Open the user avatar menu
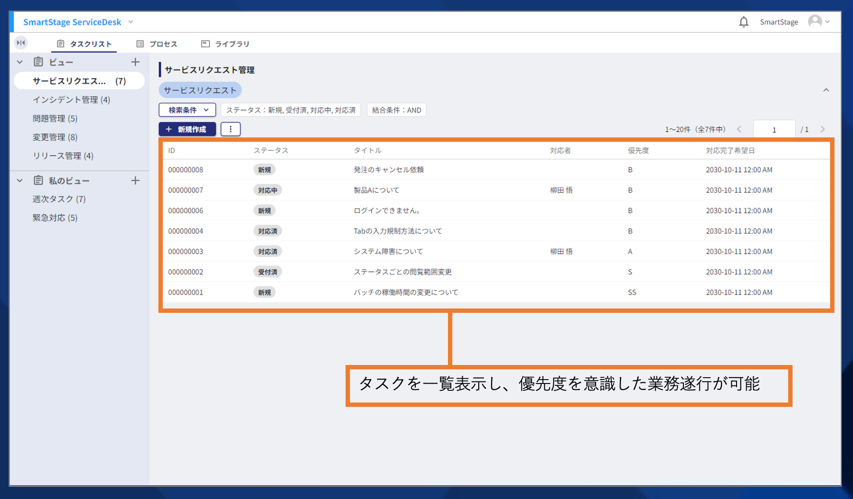 (818, 21)
